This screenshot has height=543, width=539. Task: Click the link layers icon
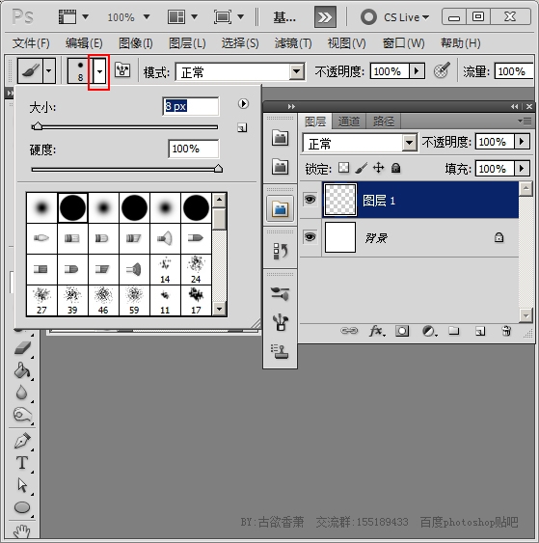click(x=349, y=331)
